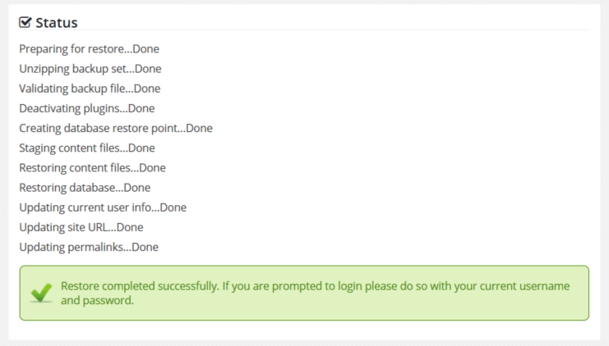Click the 'Validating backup file...Done' status
The image size is (609, 346).
(90, 89)
